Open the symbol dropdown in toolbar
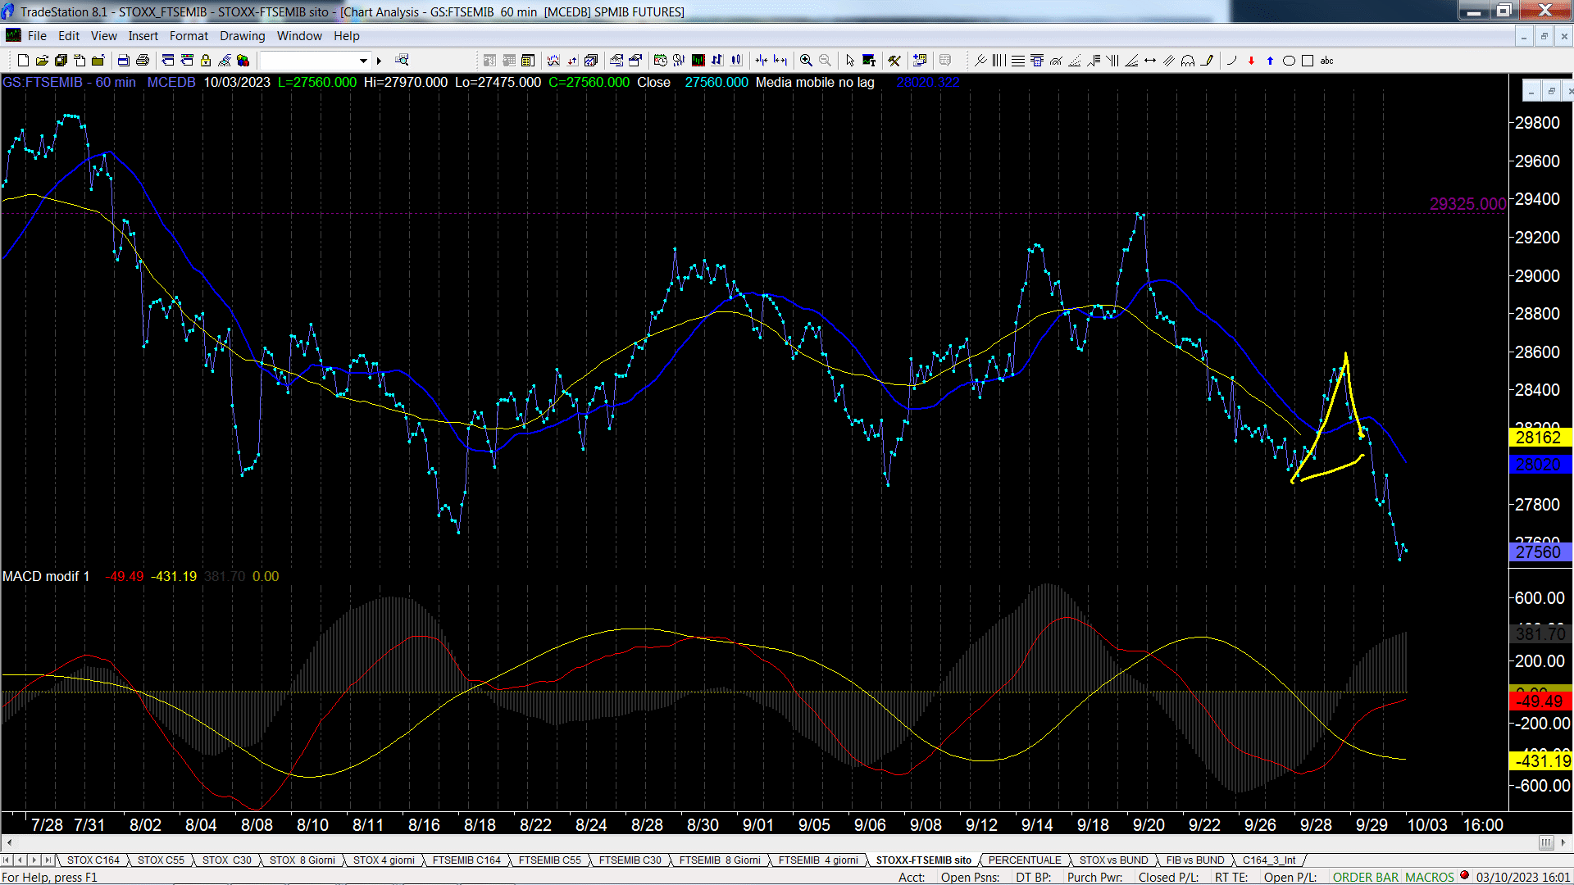Image resolution: width=1574 pixels, height=885 pixels. click(x=363, y=60)
